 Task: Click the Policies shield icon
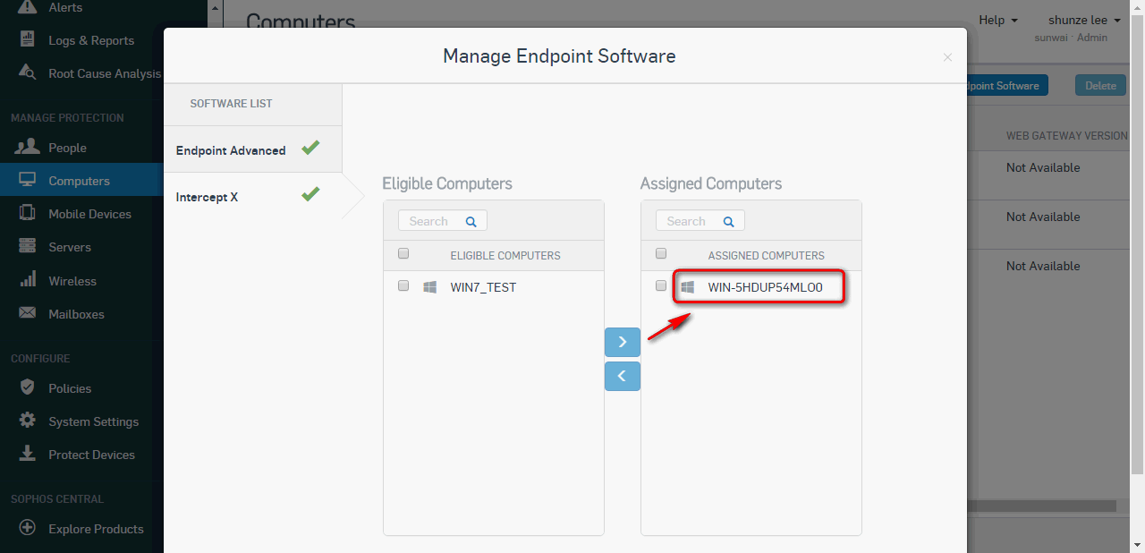(28, 387)
